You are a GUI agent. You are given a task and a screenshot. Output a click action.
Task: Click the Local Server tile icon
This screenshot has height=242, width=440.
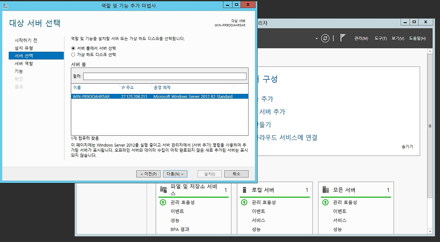point(244,190)
